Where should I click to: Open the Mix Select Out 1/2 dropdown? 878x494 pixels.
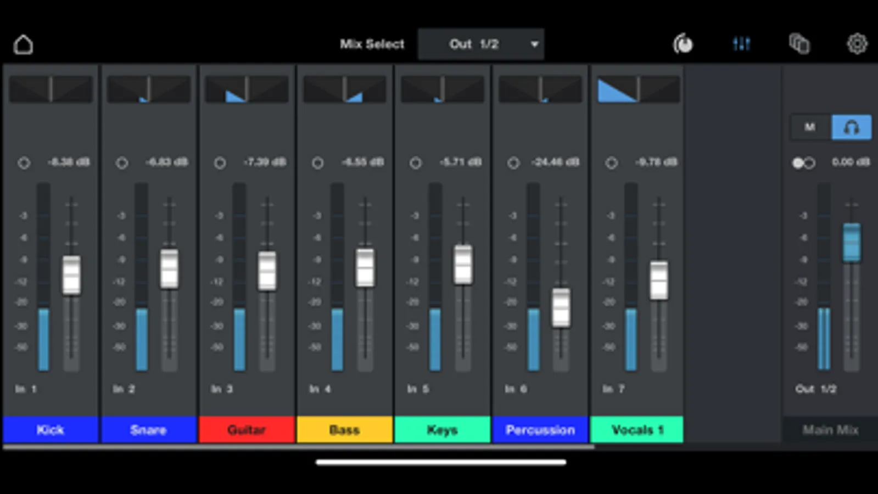point(480,44)
